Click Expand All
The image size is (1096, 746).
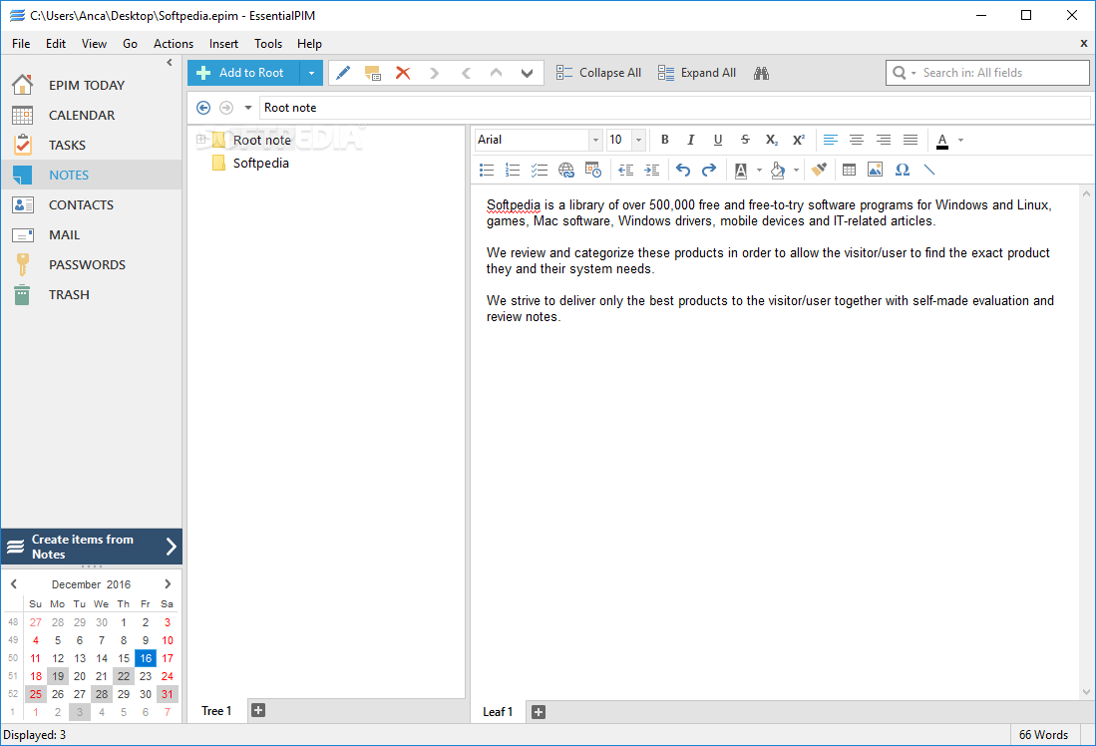(697, 73)
